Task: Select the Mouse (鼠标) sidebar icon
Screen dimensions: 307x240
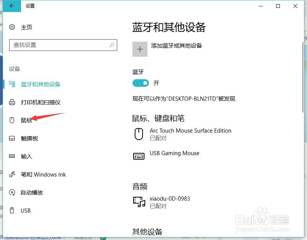Action: coord(11,120)
